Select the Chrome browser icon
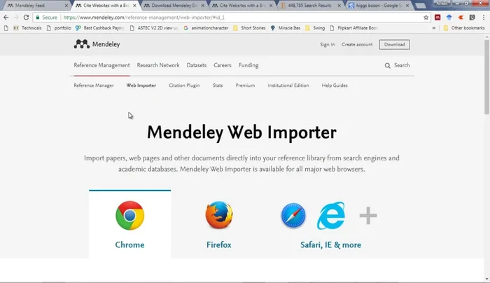This screenshot has height=283, width=490. click(129, 216)
